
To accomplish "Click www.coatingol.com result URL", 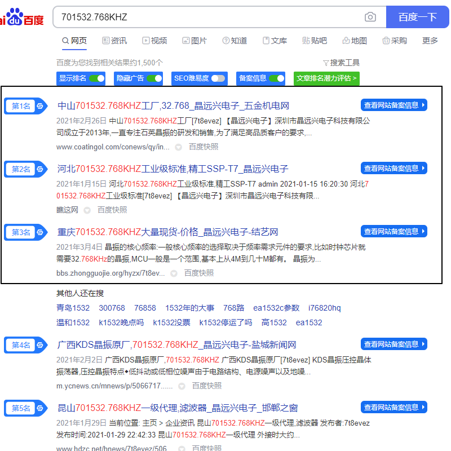I will click(113, 147).
